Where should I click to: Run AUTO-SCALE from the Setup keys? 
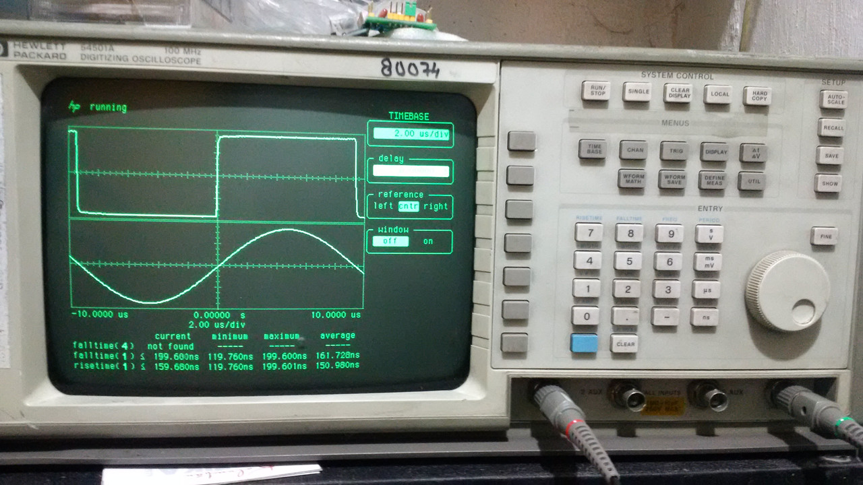pyautogui.click(x=833, y=100)
